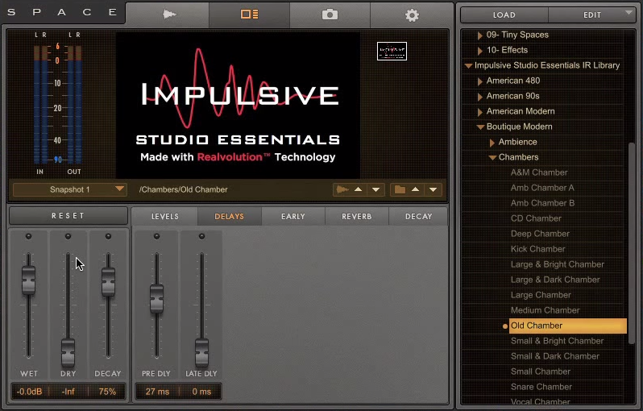The image size is (643, 411).
Task: Switch to the REVERB tab
Action: point(356,217)
